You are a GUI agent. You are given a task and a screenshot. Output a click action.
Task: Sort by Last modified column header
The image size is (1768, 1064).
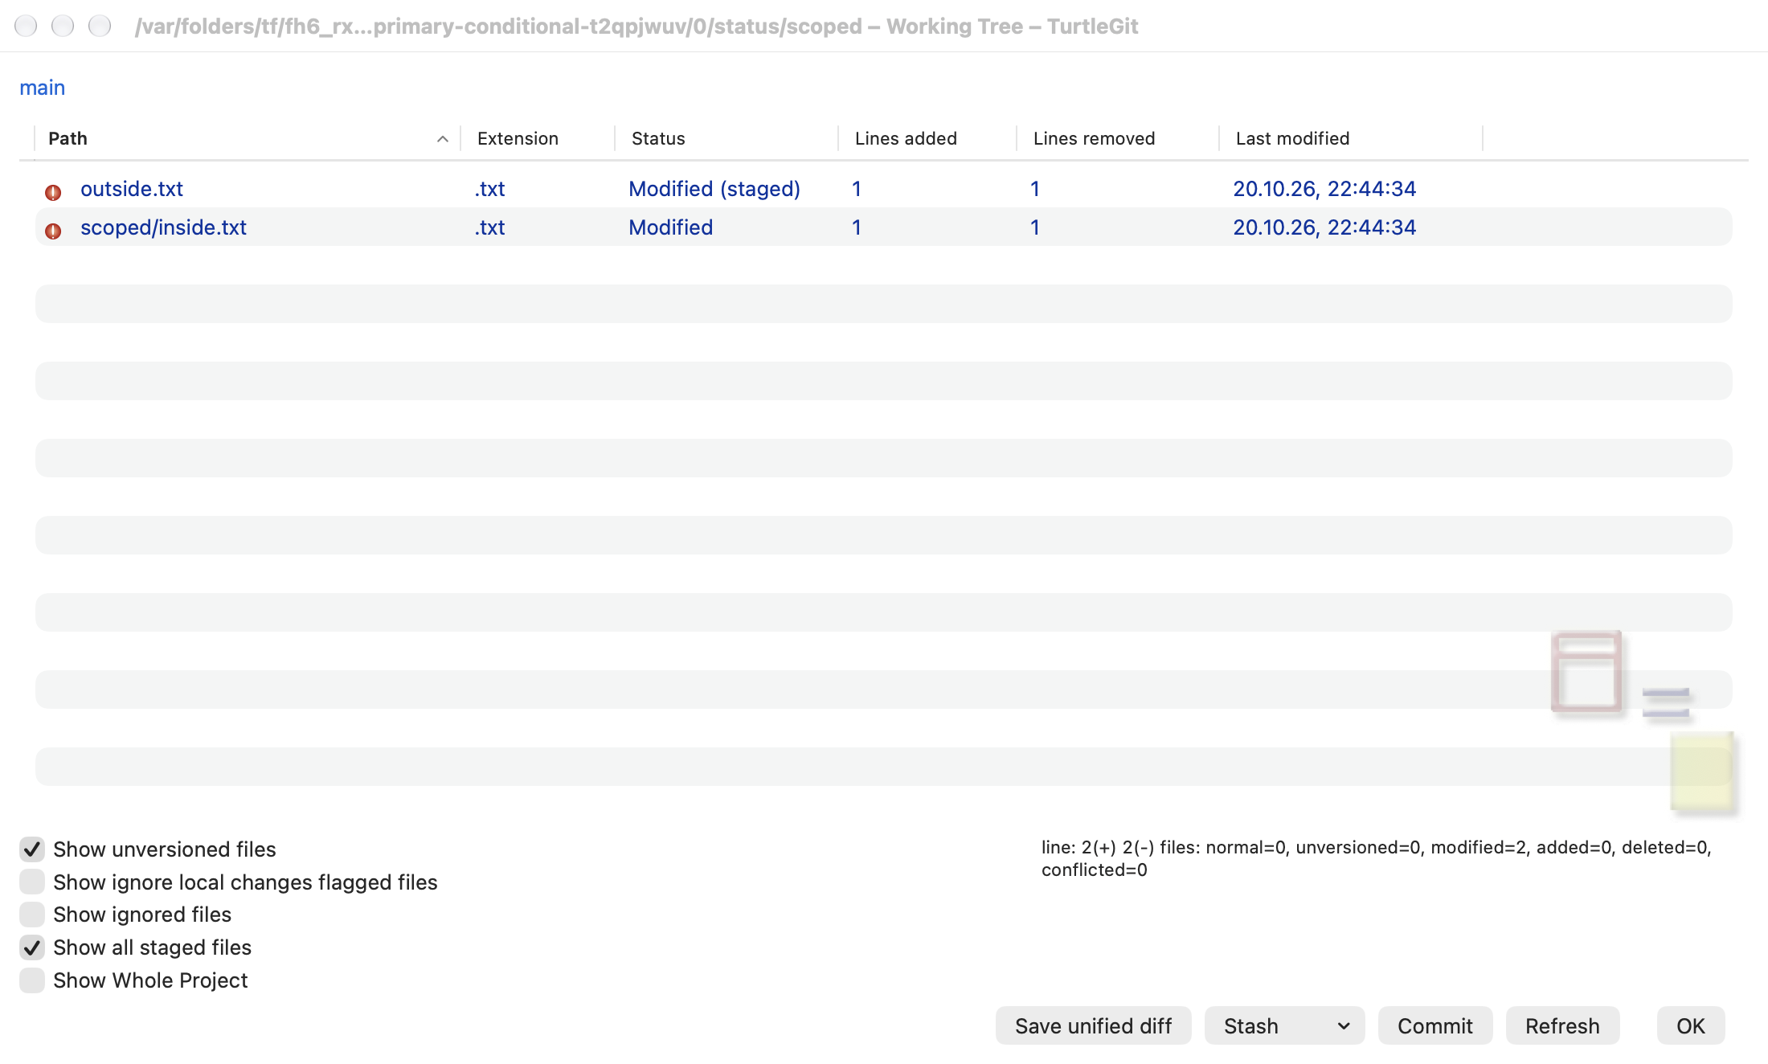click(1351, 138)
